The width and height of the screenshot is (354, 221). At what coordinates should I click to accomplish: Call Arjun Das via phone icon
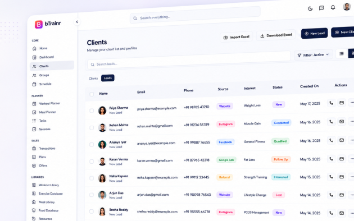pyautogui.click(x=331, y=195)
